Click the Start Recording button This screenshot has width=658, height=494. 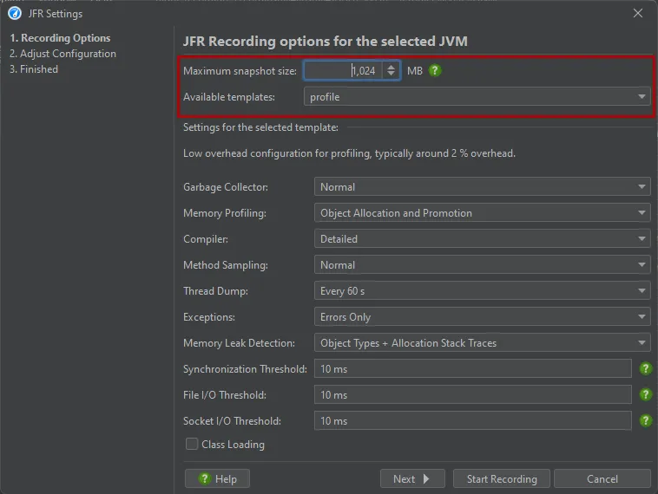point(502,478)
